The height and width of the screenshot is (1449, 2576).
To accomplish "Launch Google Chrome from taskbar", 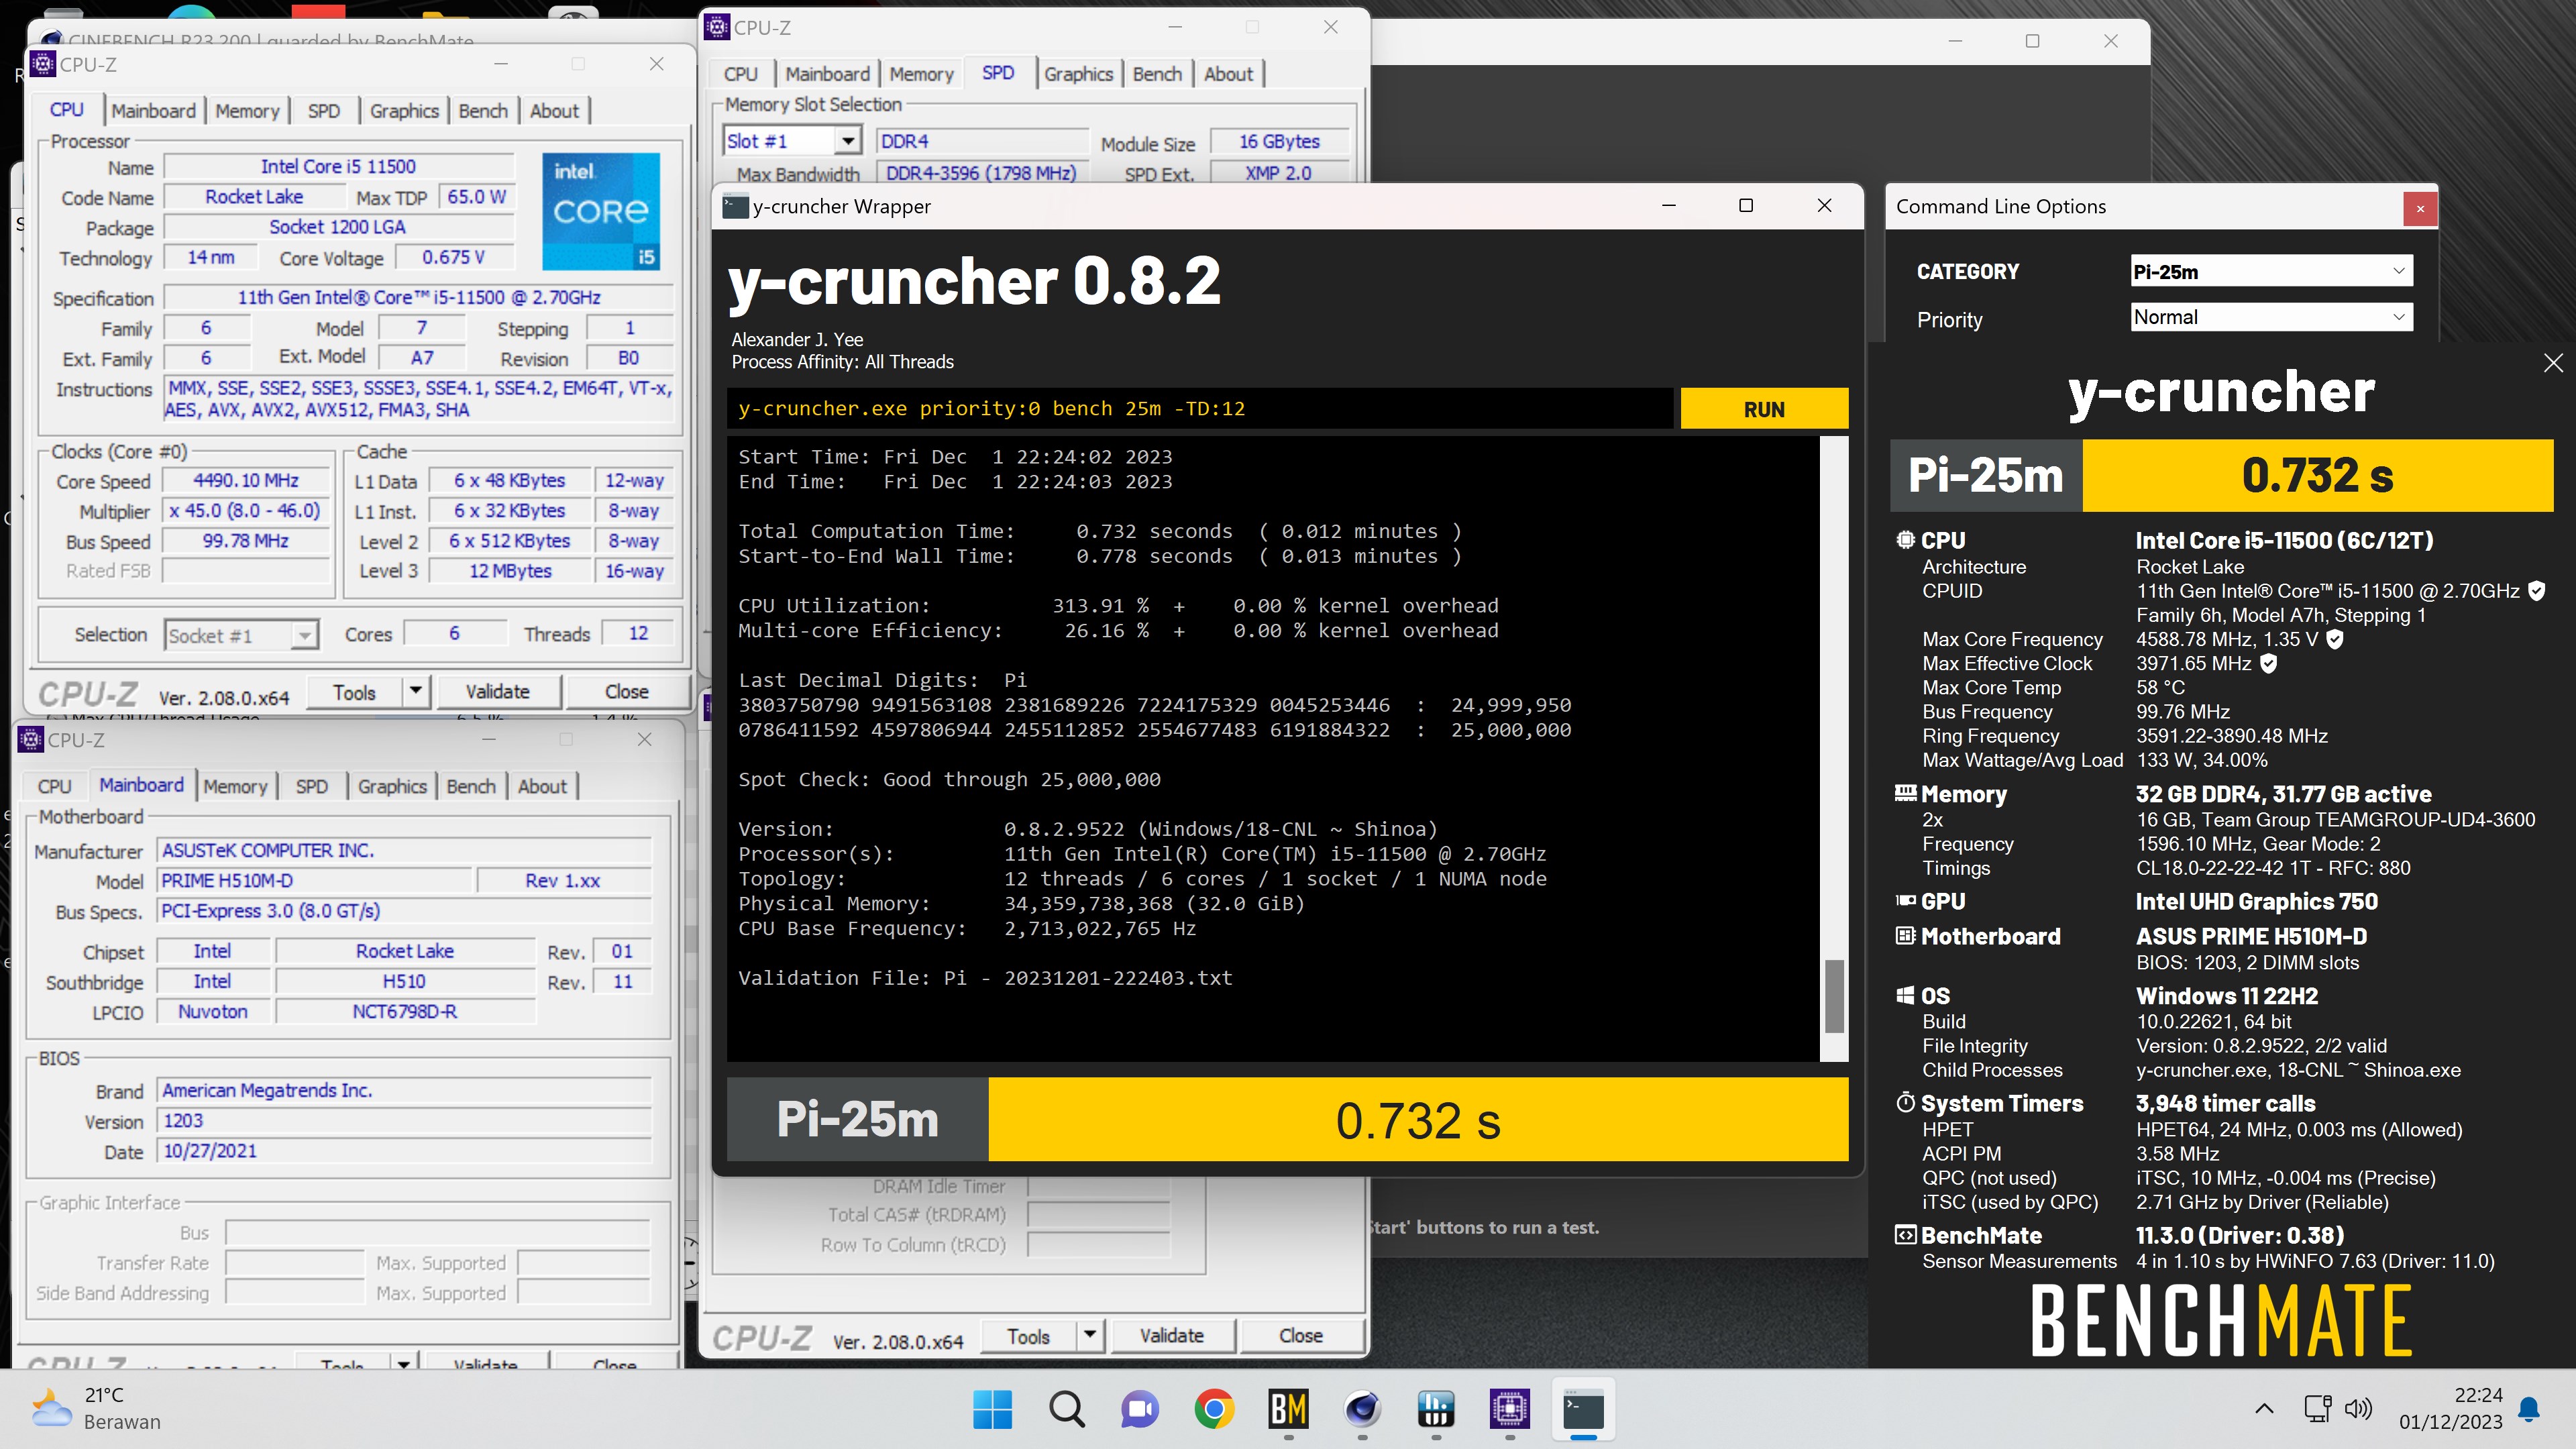I will (x=1213, y=1410).
